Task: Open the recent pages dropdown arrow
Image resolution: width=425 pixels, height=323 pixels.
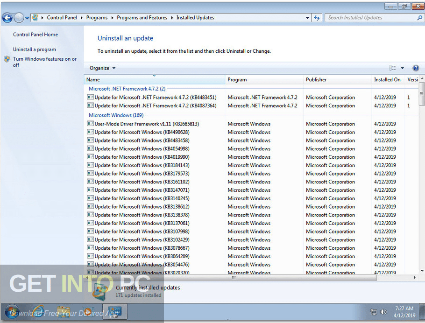Action: 27,18
